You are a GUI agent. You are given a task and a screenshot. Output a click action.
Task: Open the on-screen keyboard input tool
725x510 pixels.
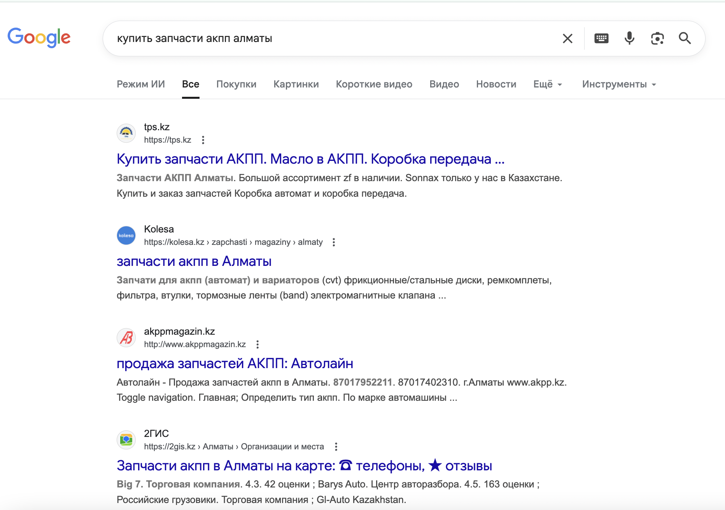(x=601, y=38)
